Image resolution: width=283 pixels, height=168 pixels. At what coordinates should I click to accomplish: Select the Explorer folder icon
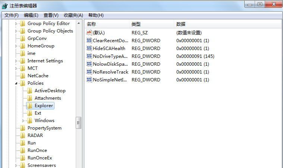[29, 106]
